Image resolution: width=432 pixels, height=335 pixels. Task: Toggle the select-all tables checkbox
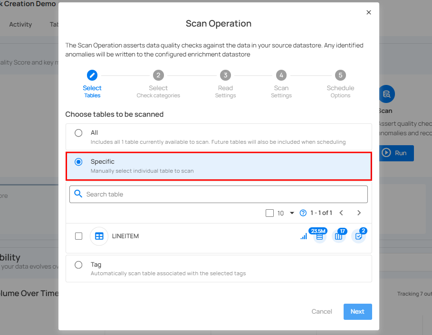pos(269,213)
